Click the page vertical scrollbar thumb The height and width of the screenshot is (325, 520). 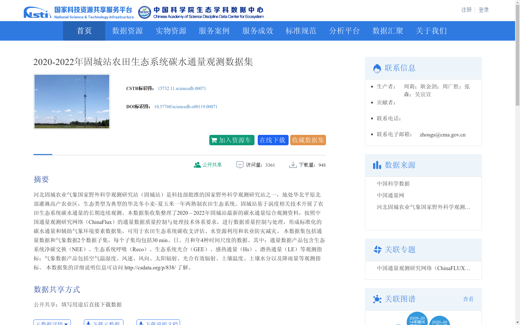[517, 55]
